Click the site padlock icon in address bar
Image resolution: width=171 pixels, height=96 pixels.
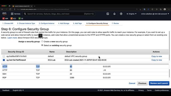click(x=15, y=9)
